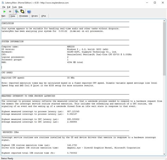Open the Tools menu
Screen dimensions: 167x160
coord(14,7)
